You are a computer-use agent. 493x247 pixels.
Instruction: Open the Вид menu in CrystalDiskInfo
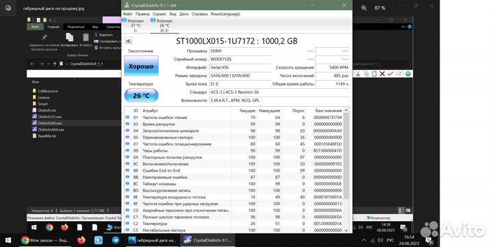(x=173, y=14)
